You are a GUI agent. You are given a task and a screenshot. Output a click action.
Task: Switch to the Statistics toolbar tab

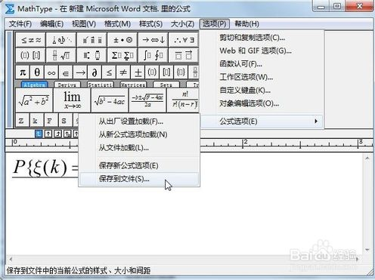click(x=101, y=85)
